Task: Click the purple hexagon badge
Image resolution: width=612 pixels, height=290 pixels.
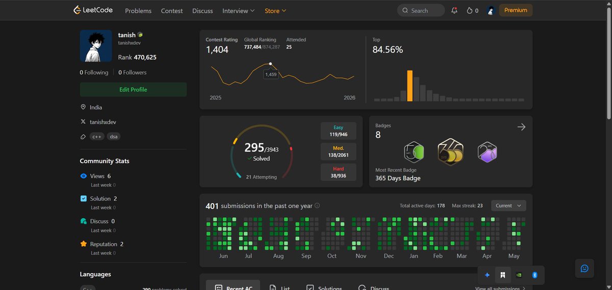Action: (487, 152)
